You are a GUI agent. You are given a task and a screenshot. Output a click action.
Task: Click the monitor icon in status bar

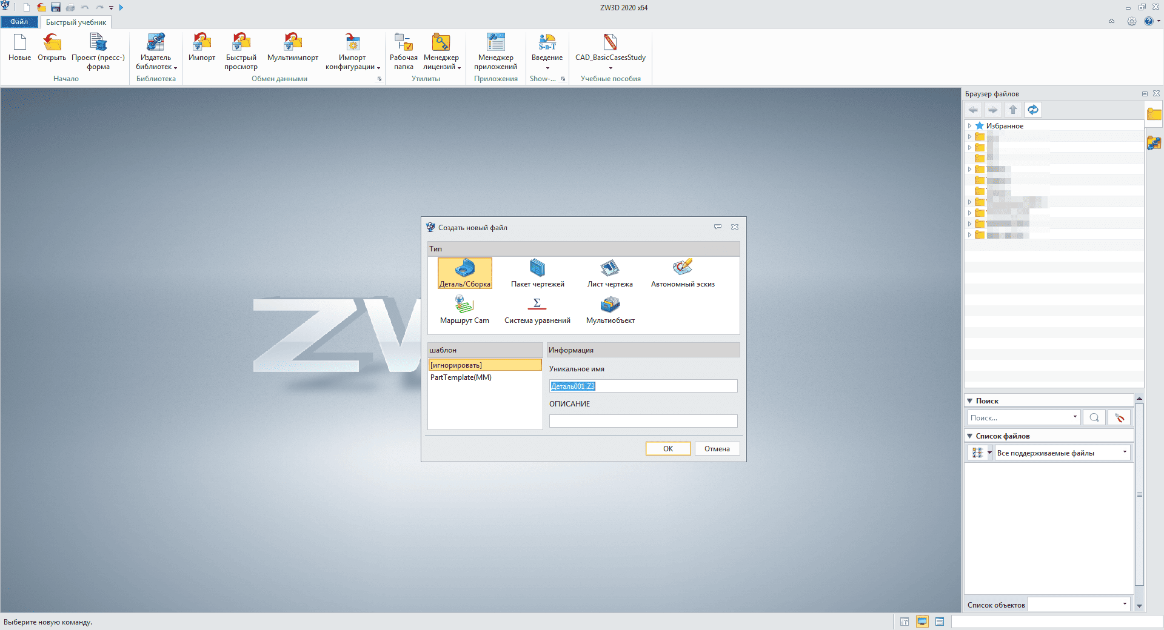tap(922, 622)
